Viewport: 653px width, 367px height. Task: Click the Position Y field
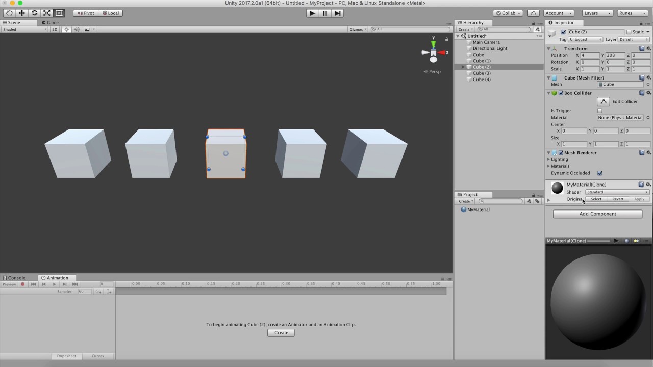[616, 55]
